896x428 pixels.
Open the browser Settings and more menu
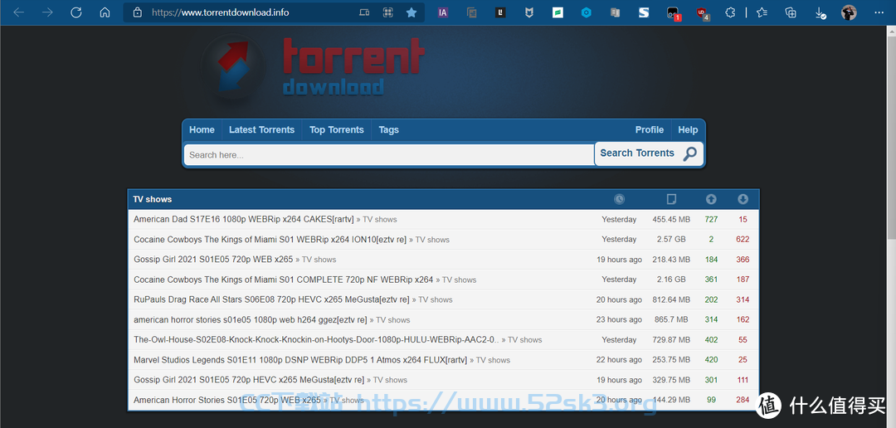(x=879, y=12)
